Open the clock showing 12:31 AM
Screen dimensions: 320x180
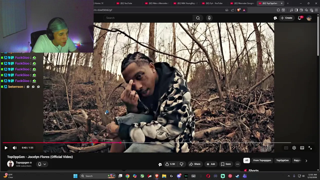point(312,176)
